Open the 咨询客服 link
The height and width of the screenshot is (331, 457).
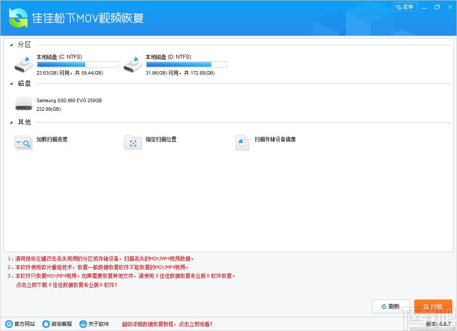(62, 324)
